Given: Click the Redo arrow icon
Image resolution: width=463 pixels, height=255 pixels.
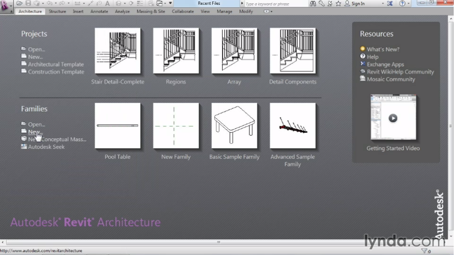Looking at the screenshot, I should pos(62,3).
